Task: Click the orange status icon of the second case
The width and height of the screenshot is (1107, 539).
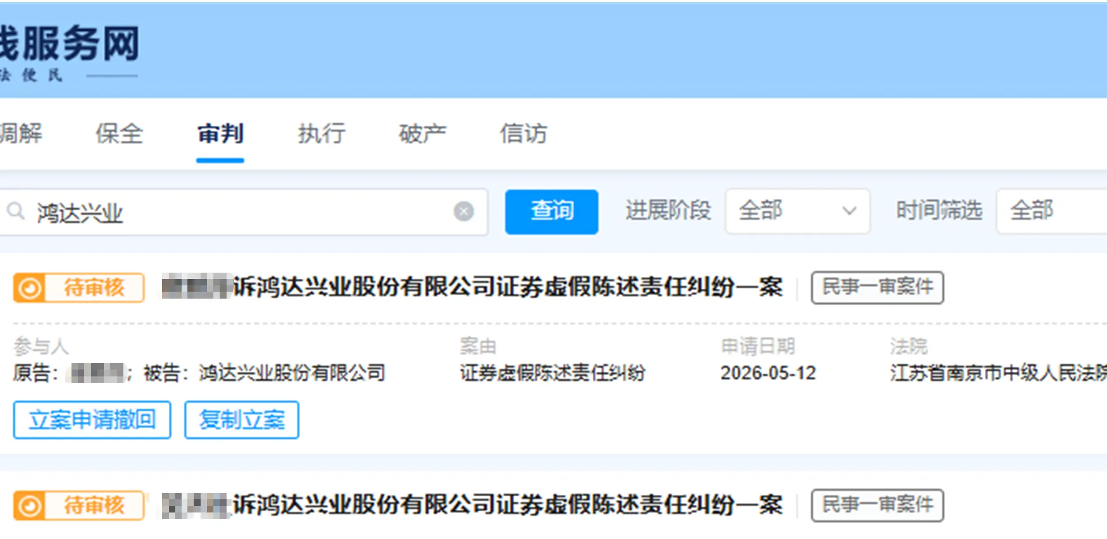Action: [x=29, y=506]
